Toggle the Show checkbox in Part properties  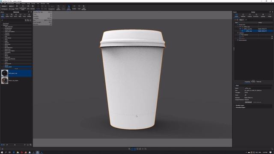(245, 95)
